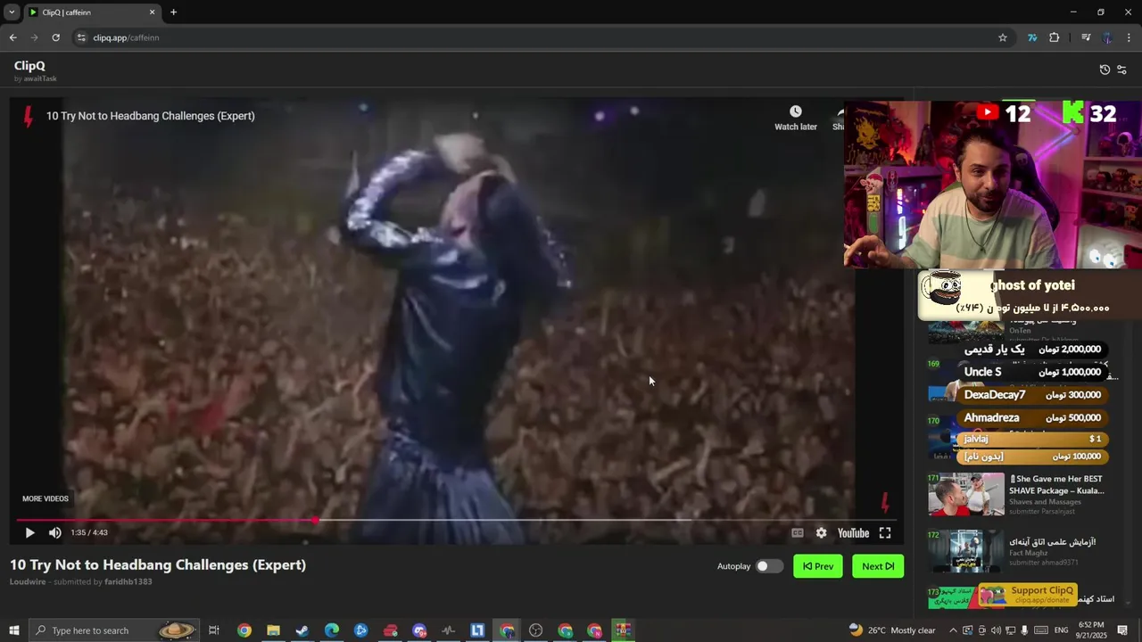
Task: View site information icon
Action: 81,37
